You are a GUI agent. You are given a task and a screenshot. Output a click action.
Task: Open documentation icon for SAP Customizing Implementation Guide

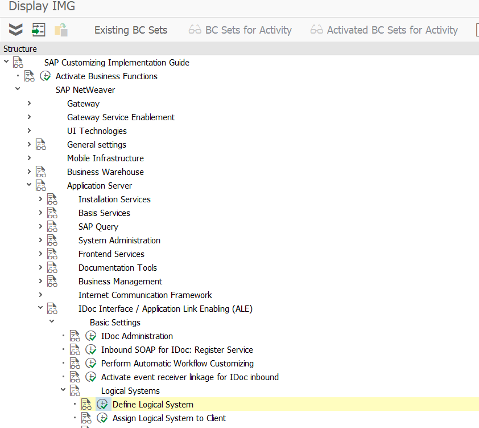[x=18, y=63]
